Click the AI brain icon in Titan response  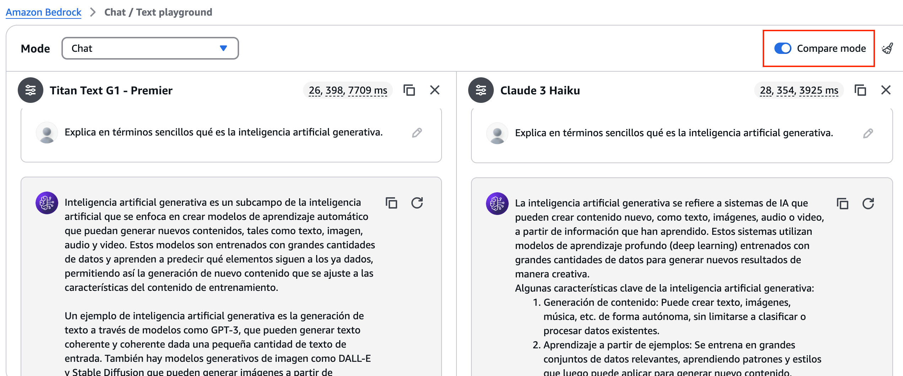(47, 203)
